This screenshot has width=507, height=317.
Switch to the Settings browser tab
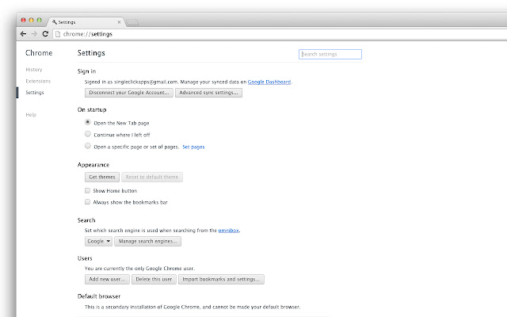tap(86, 22)
